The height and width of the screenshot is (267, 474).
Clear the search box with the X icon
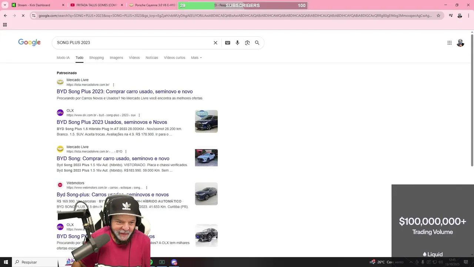tap(216, 43)
